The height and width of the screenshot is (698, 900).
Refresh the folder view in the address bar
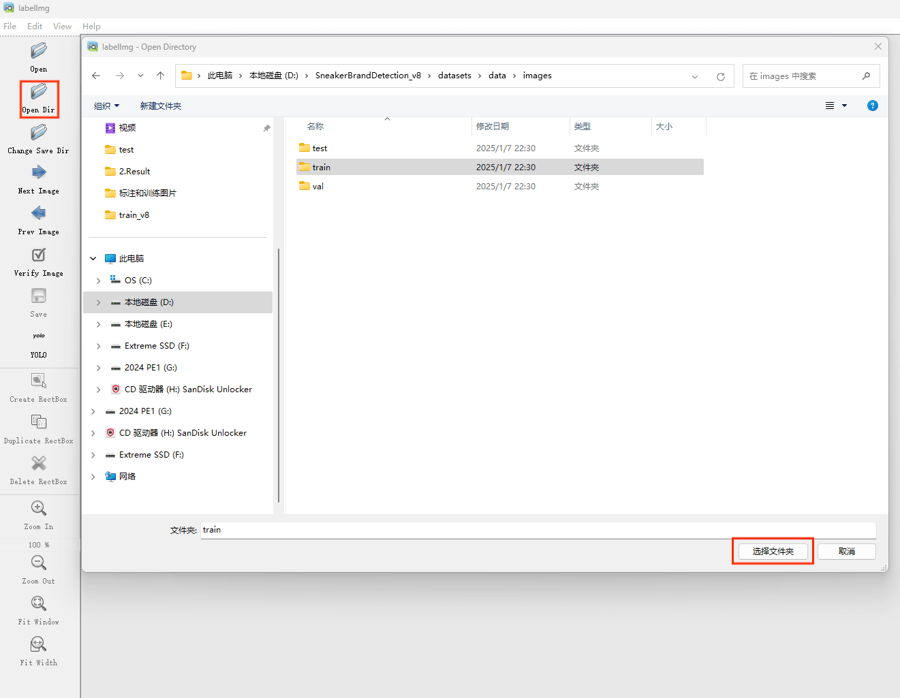tap(720, 76)
